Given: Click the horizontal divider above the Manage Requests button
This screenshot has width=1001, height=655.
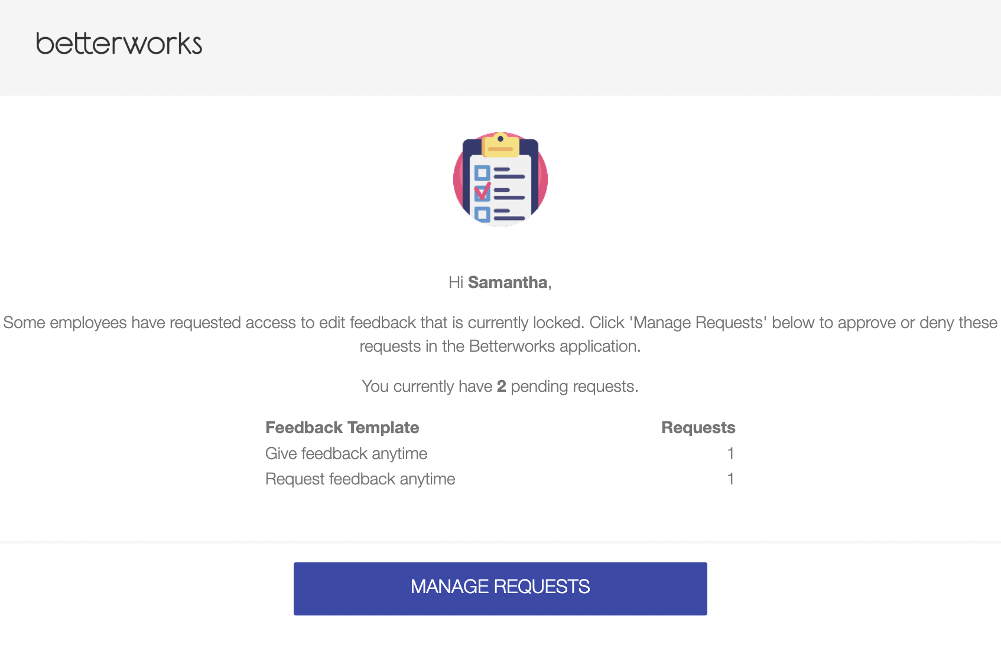Looking at the screenshot, I should (x=500, y=542).
